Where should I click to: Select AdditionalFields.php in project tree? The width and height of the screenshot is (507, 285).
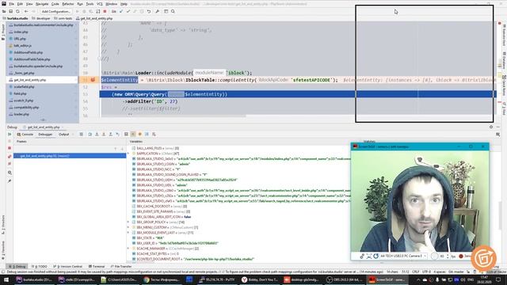[x=29, y=52]
